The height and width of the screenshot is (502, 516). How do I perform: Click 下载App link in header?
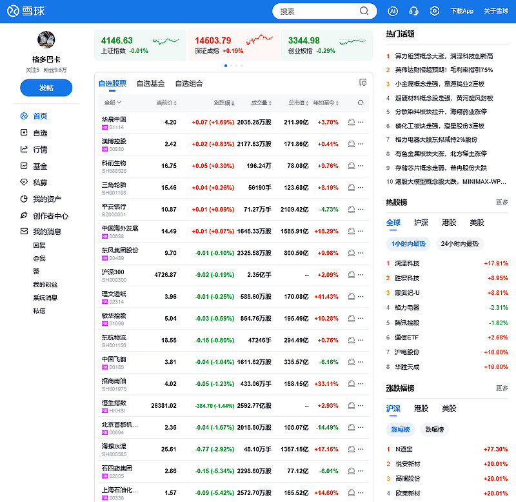click(462, 11)
